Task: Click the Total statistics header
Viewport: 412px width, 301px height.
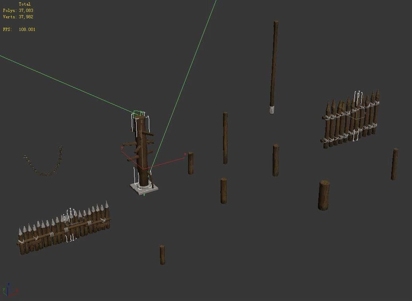Action: click(25, 4)
